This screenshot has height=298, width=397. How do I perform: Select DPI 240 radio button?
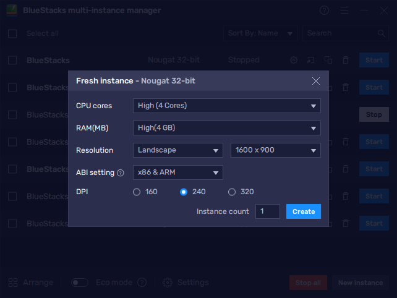[x=184, y=192]
